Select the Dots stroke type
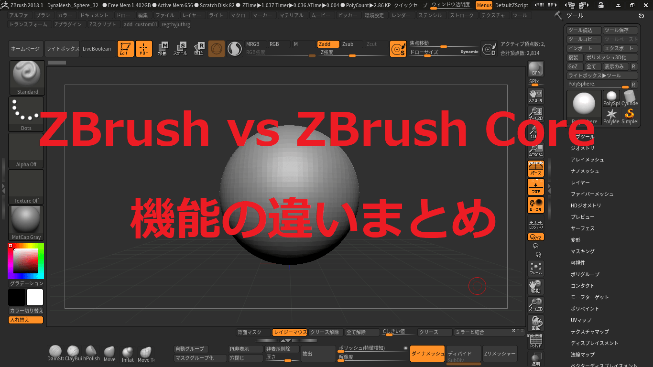This screenshot has width=653, height=367. pyautogui.click(x=27, y=113)
